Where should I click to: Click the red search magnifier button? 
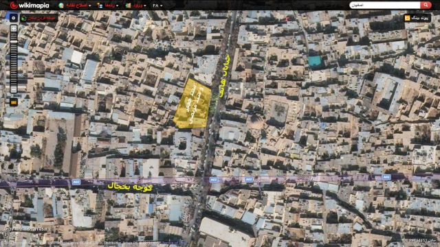pyautogui.click(x=426, y=5)
